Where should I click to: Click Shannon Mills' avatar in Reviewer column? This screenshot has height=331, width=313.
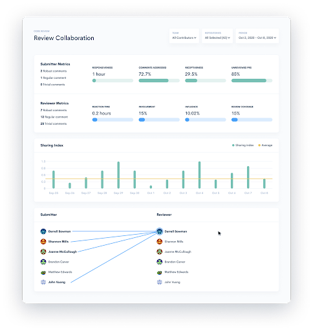(x=160, y=242)
